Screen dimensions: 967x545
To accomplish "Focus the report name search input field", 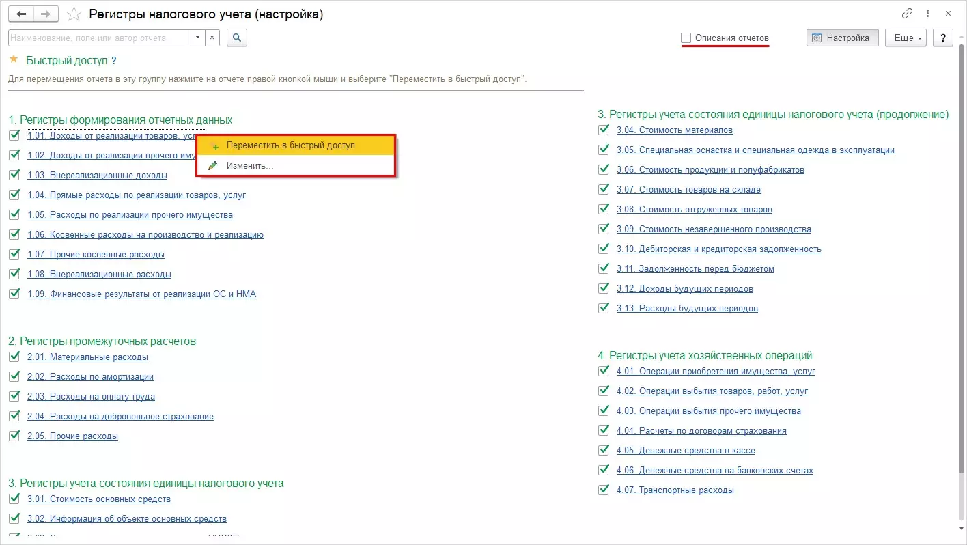I will tap(100, 38).
